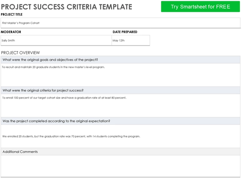Click the DATE PREPARED label
242x178 pixels.
pyautogui.click(x=125, y=32)
